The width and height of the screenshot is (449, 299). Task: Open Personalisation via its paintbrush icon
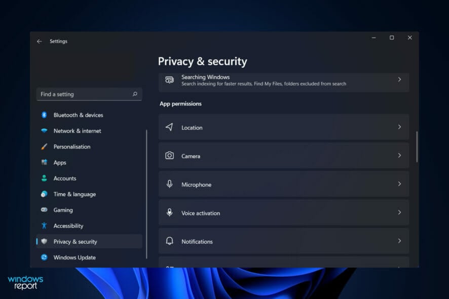point(45,146)
